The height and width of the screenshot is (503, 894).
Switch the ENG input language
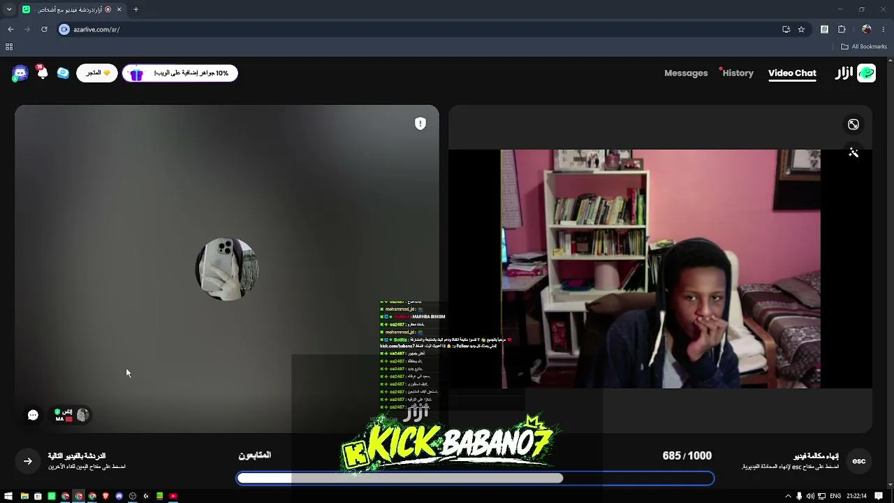[x=835, y=496]
